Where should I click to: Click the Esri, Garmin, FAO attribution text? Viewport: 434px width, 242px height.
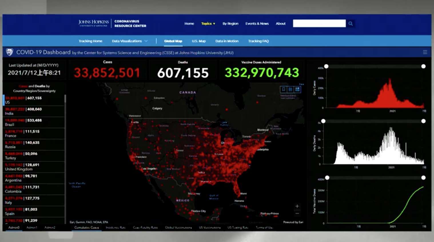click(89, 222)
